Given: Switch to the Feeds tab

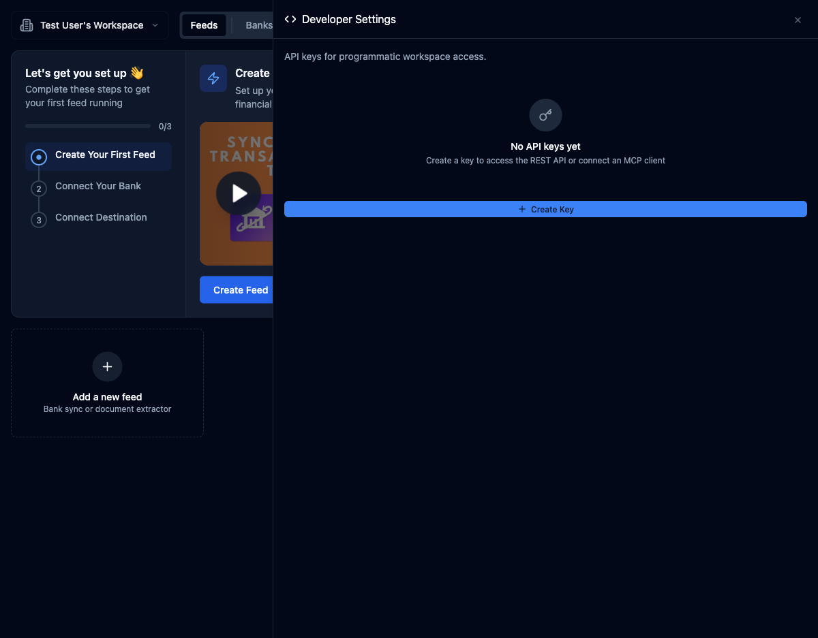Looking at the screenshot, I should tap(204, 25).
